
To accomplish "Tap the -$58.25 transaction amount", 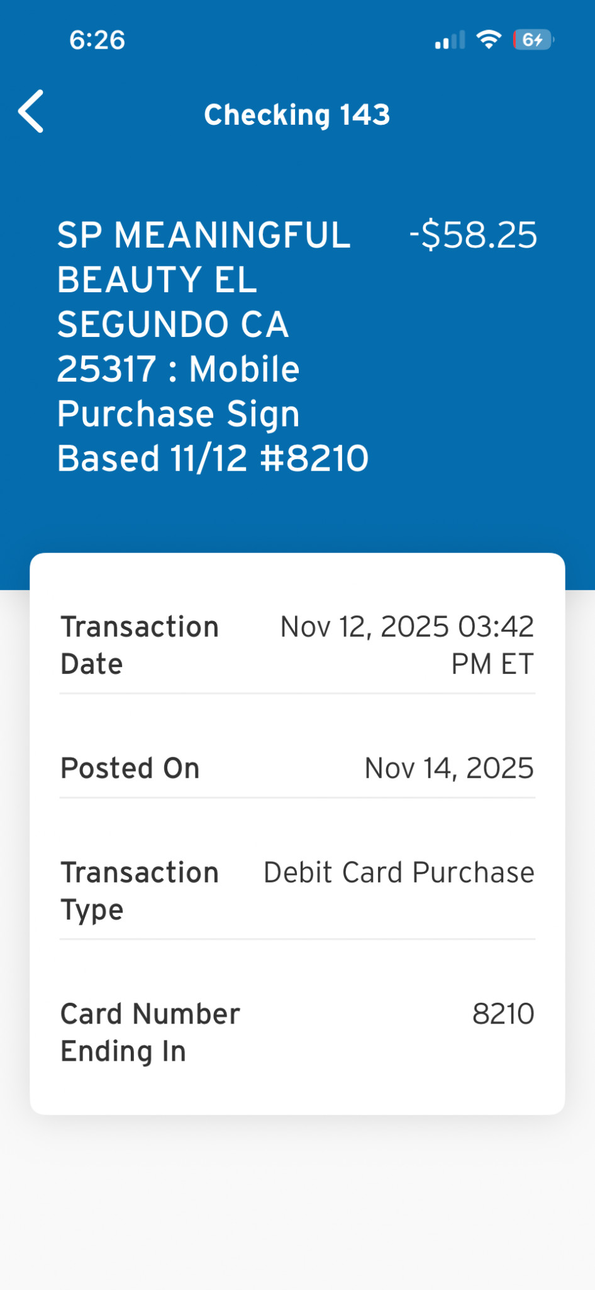I will pyautogui.click(x=473, y=235).
